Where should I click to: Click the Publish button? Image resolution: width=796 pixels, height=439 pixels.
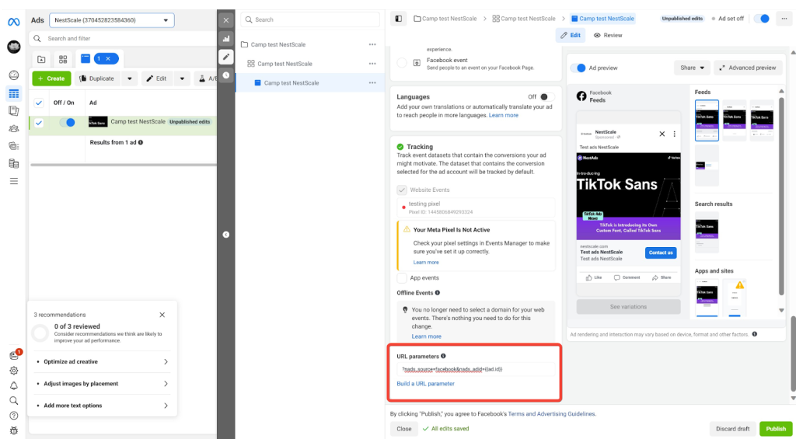pos(776,429)
